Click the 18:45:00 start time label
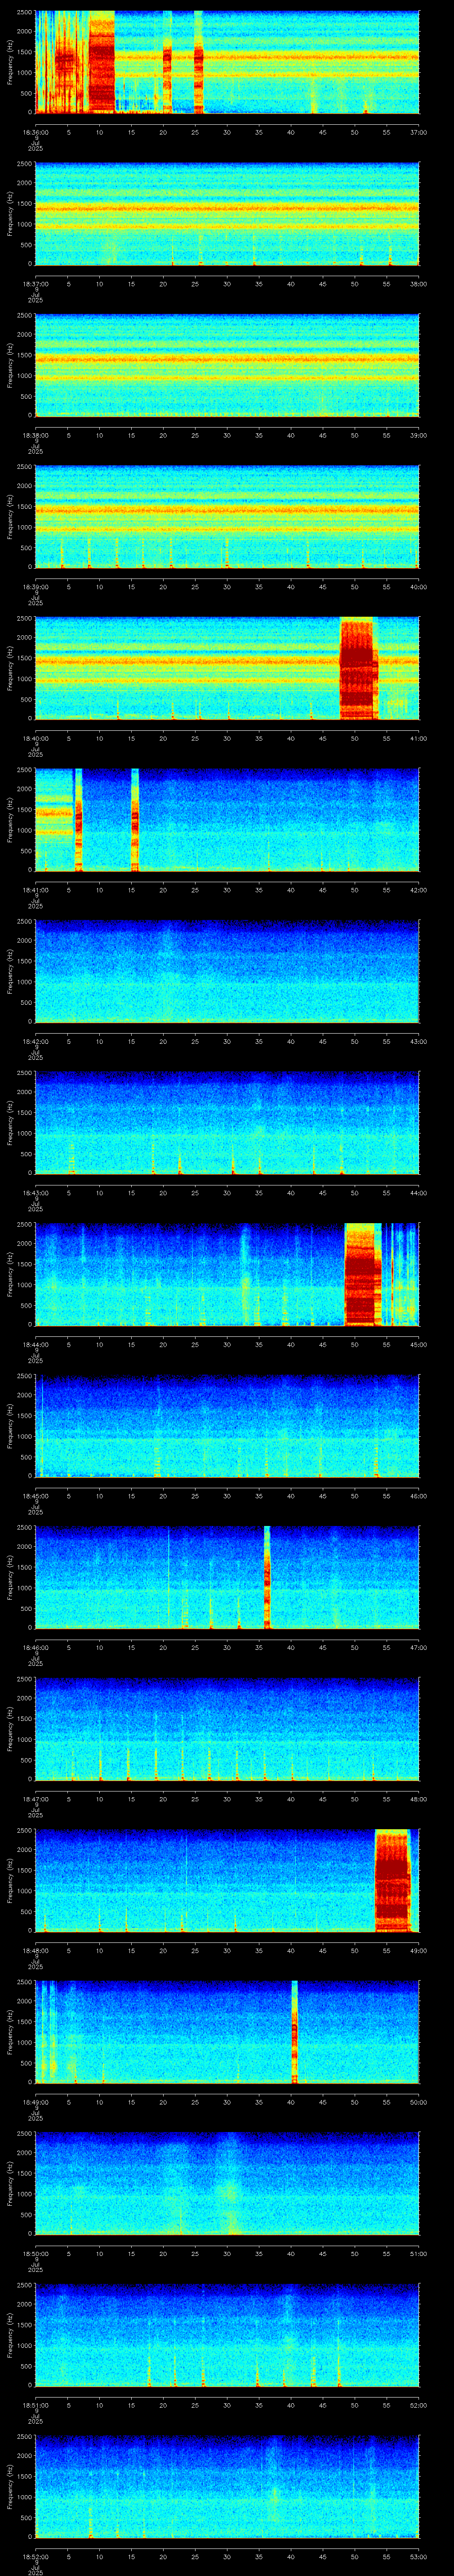 pos(35,1496)
